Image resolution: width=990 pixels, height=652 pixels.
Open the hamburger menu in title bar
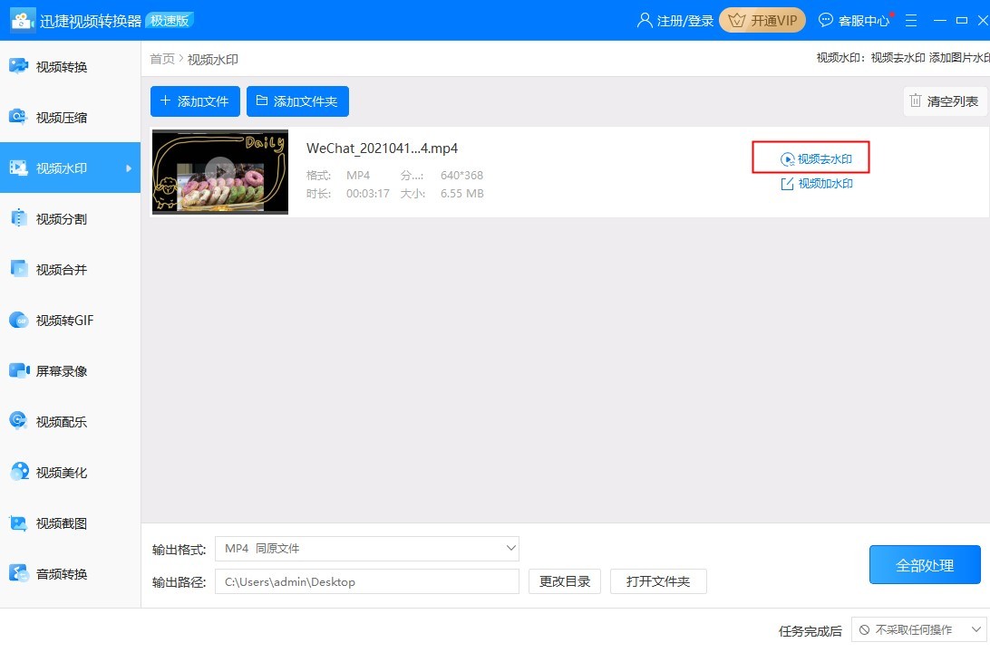pyautogui.click(x=911, y=20)
